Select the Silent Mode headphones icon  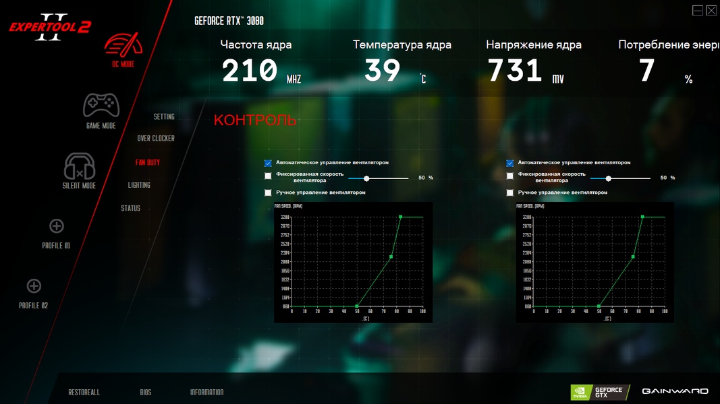click(x=80, y=166)
